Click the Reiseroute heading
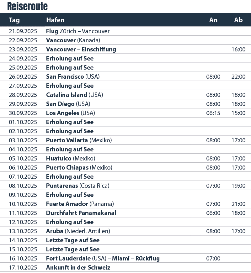The height and width of the screenshot is (273, 251). [x=27, y=7]
